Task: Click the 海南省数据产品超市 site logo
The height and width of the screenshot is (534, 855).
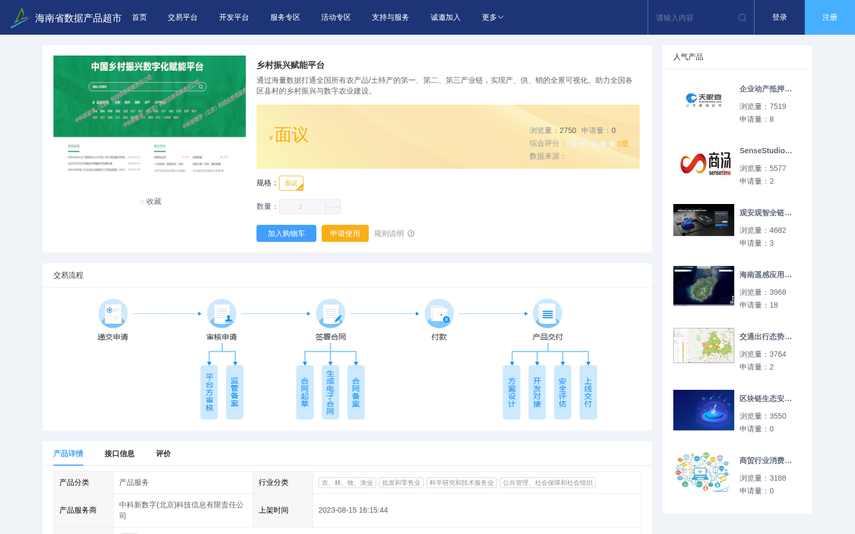Action: (x=66, y=18)
